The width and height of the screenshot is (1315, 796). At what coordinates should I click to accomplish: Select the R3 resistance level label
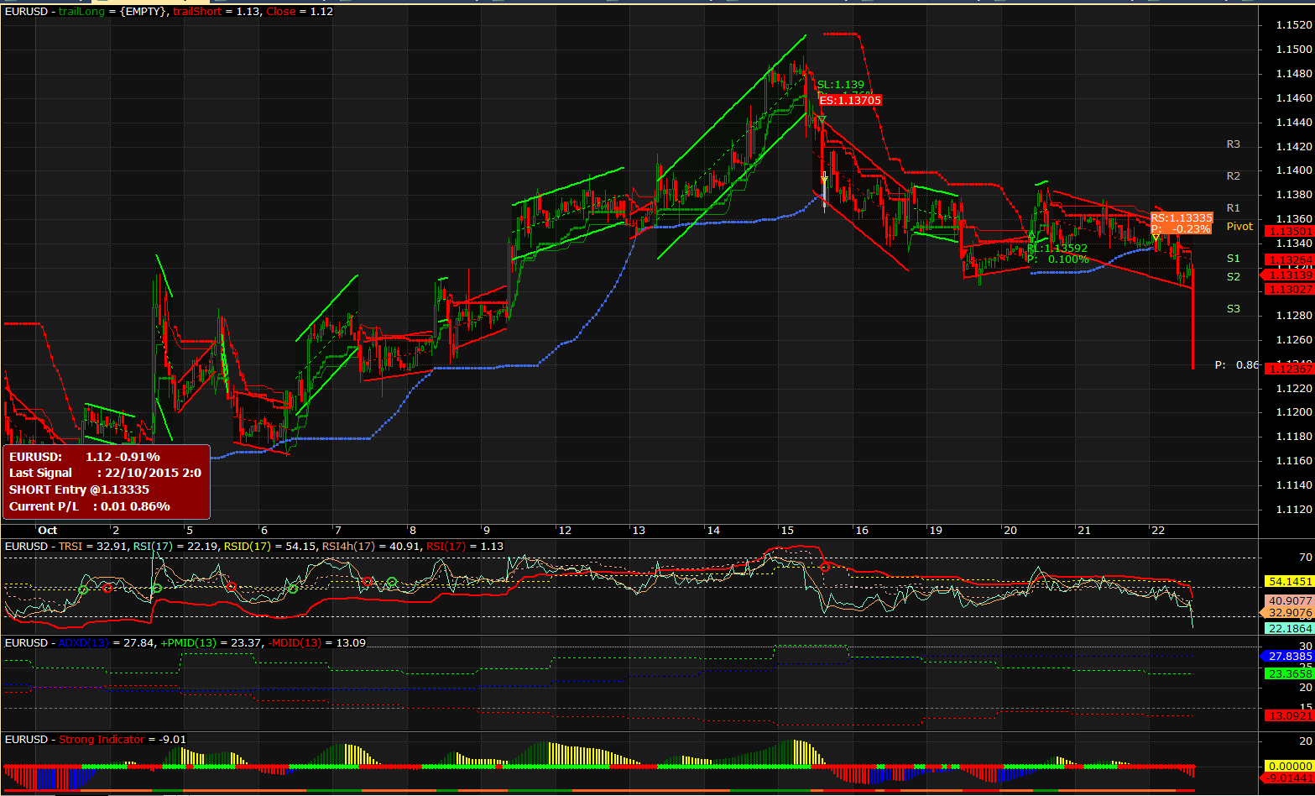click(x=1233, y=144)
